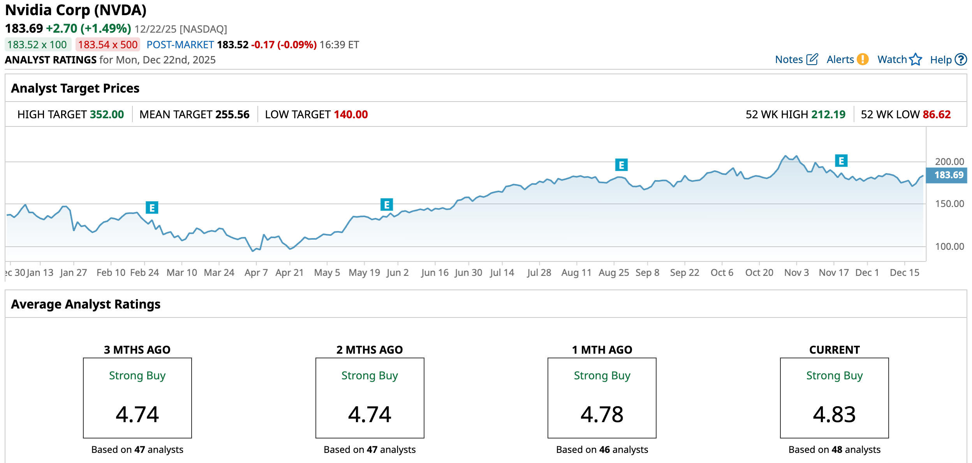
Task: Click the earnings E marker near Jun 2
Action: (387, 205)
